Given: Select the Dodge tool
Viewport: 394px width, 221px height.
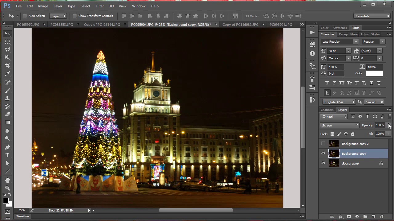Looking at the screenshot, I should [8, 139].
